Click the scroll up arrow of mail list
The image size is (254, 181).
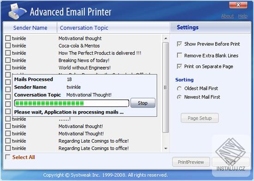coord(165,38)
